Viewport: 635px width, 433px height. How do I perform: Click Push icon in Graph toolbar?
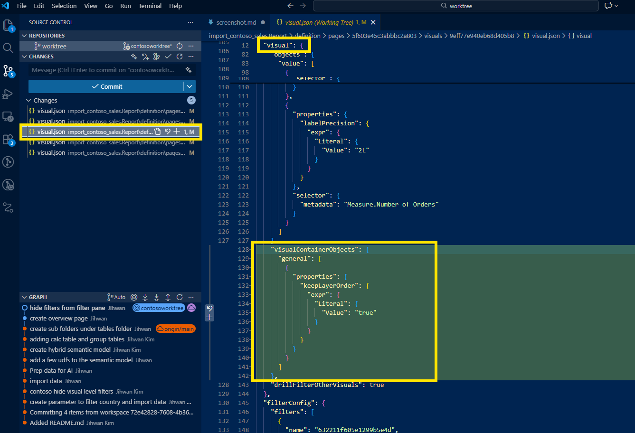[x=168, y=297]
